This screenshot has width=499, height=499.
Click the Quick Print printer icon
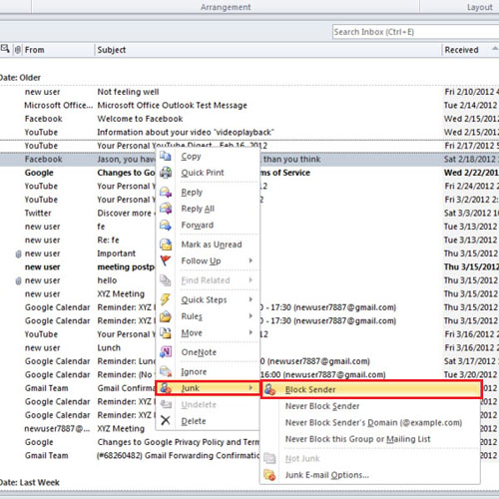[x=166, y=173]
